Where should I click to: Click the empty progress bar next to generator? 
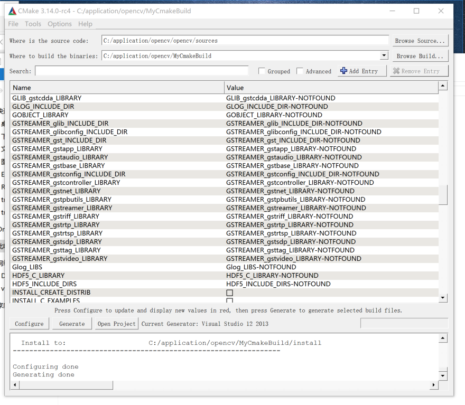coord(404,323)
